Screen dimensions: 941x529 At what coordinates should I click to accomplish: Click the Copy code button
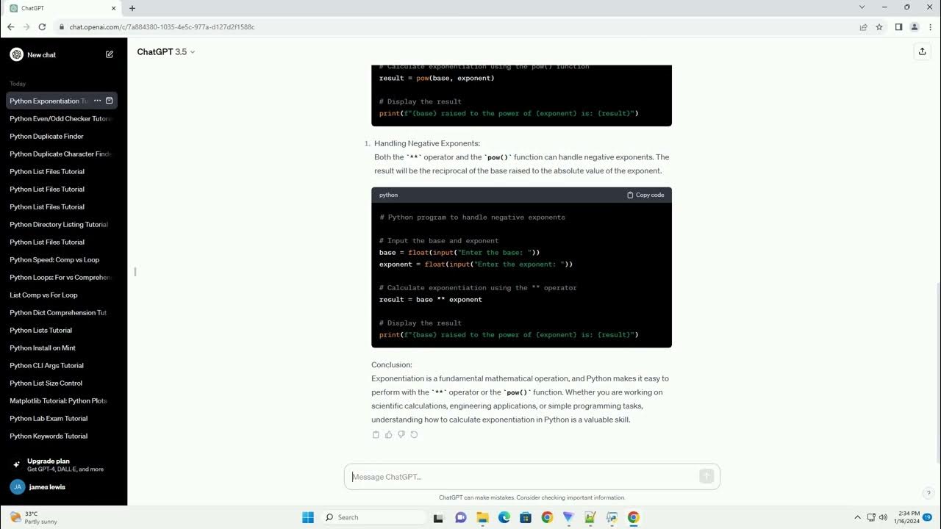tap(645, 195)
